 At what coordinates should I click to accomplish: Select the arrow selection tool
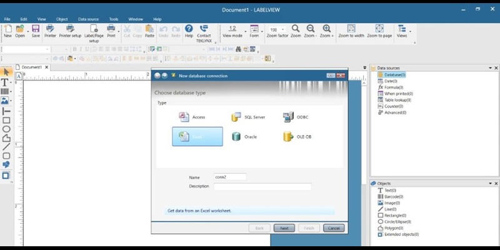pos(6,72)
